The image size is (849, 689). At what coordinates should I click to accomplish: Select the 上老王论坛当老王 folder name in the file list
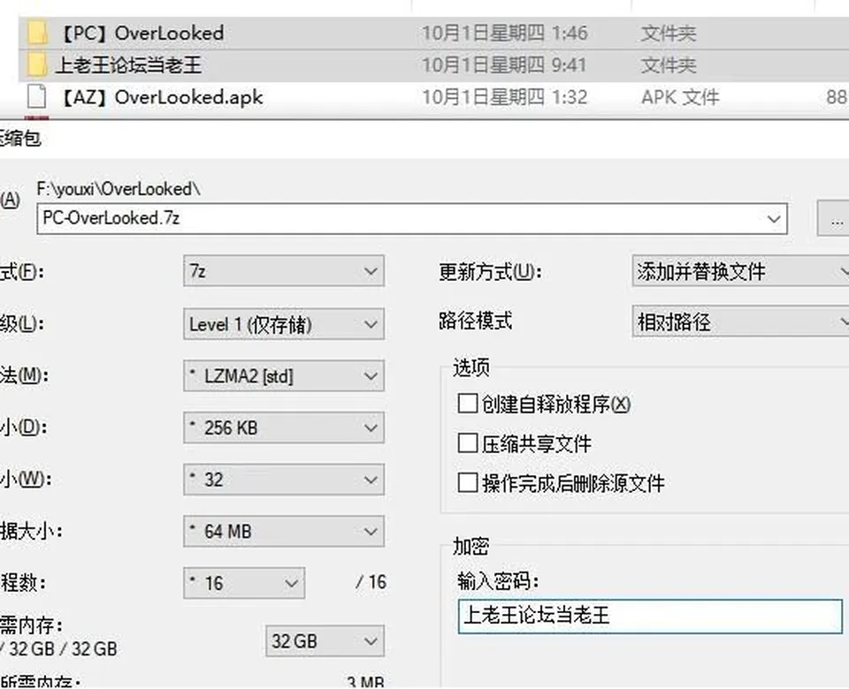(128, 64)
